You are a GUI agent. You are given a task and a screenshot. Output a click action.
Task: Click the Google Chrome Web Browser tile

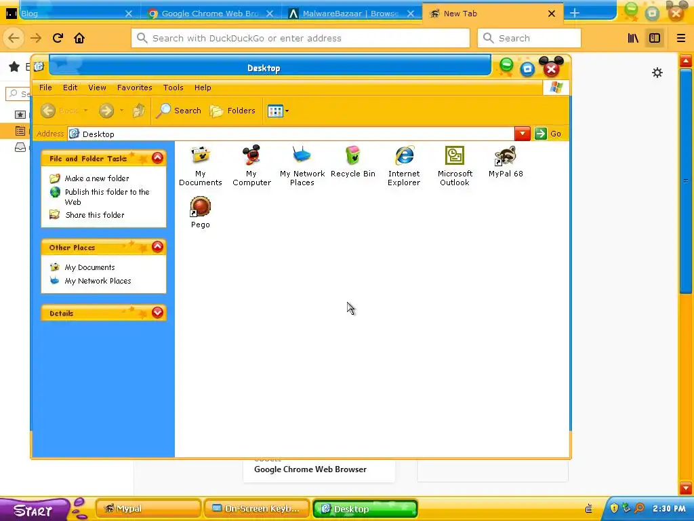[319, 469]
